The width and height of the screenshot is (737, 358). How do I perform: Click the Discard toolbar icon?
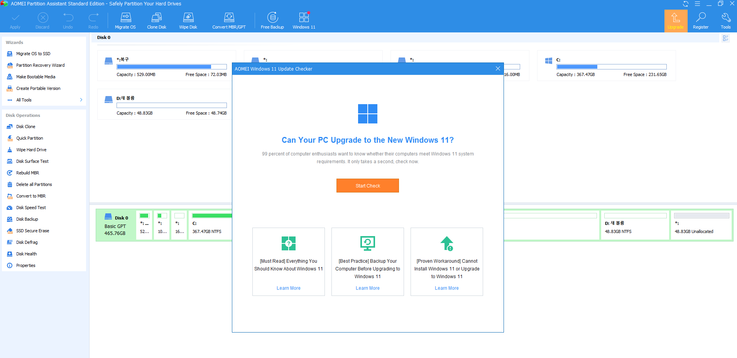click(43, 18)
